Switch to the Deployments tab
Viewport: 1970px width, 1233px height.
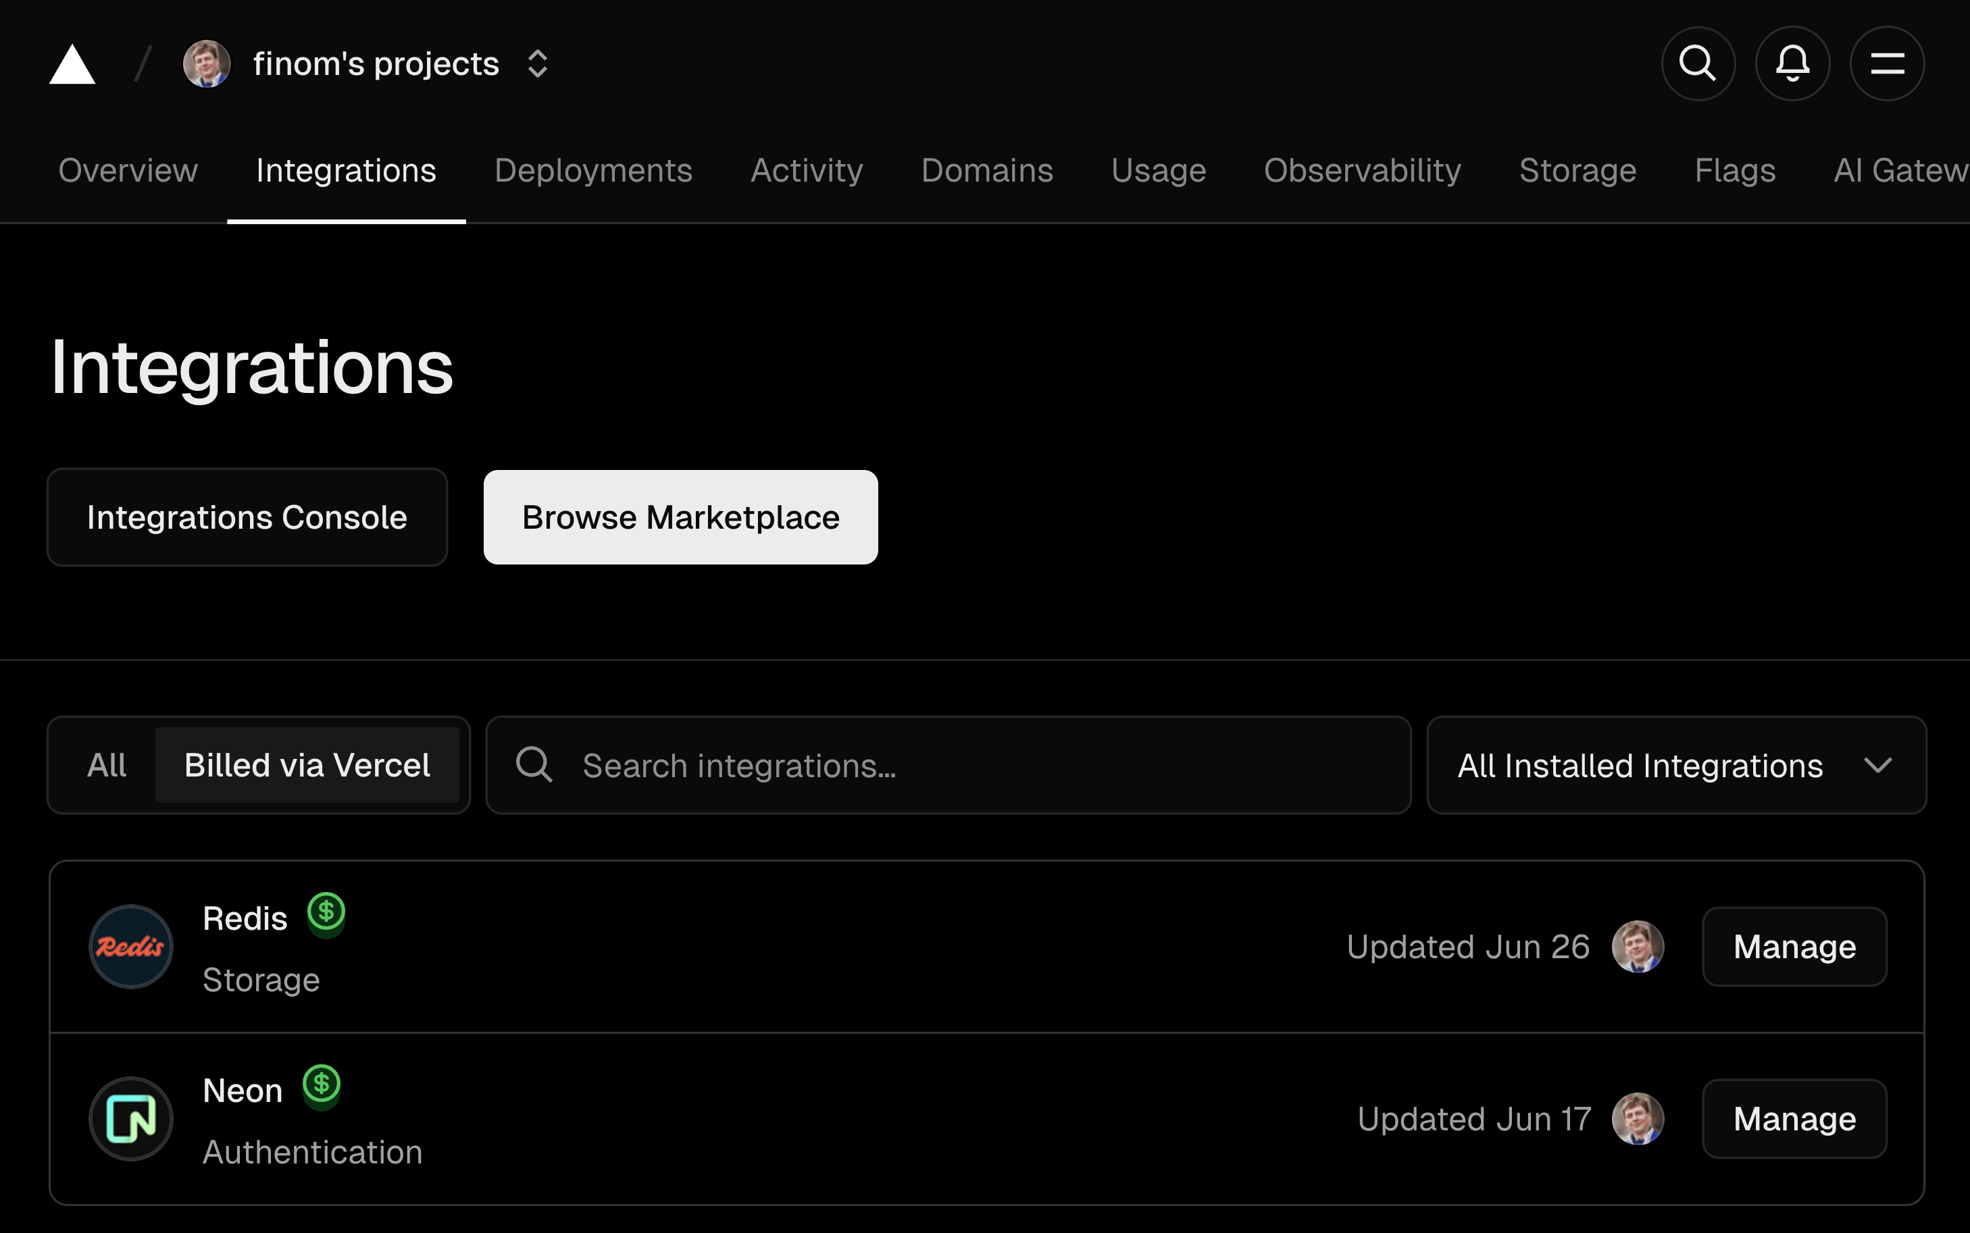[x=593, y=170]
